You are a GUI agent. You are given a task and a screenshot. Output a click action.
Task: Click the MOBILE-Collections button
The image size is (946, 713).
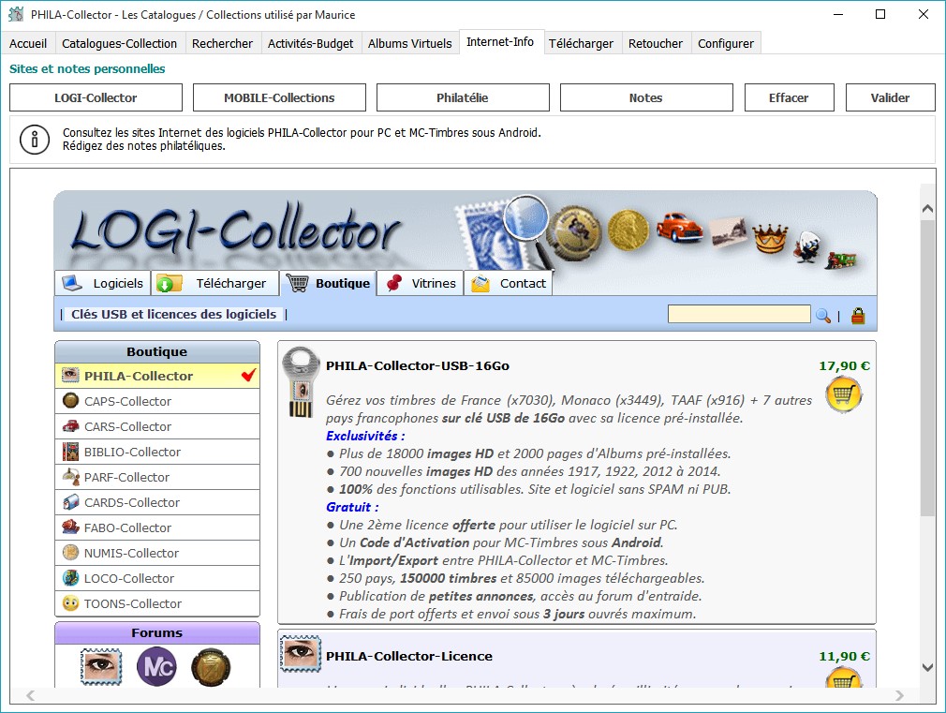[x=279, y=97]
